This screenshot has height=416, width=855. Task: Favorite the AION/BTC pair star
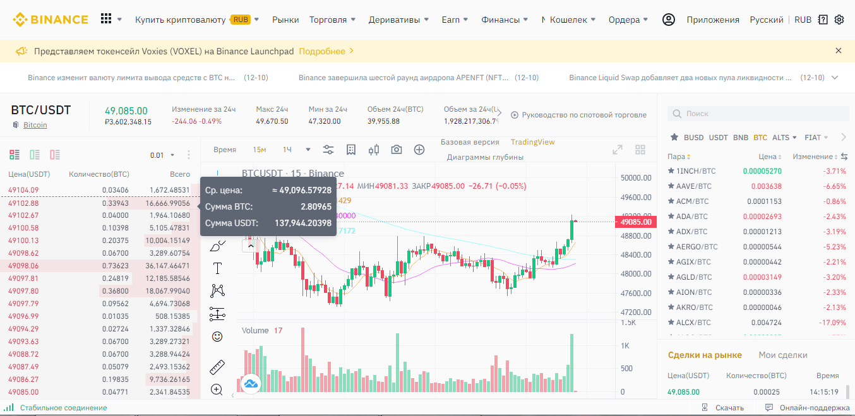pos(671,292)
